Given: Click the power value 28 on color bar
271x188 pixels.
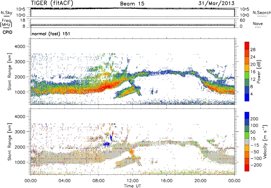Looking at the screenshot, I should (x=253, y=50).
